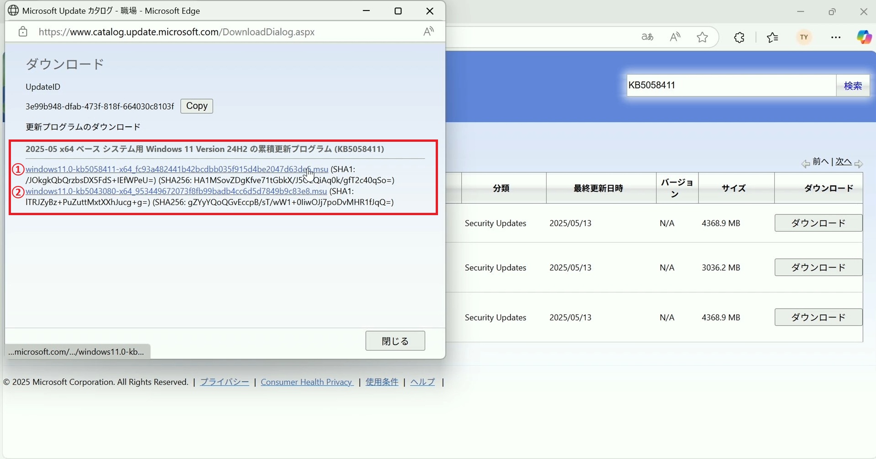876x459 pixels.
Task: Open the Settings and more ellipsis menu
Action: click(835, 37)
